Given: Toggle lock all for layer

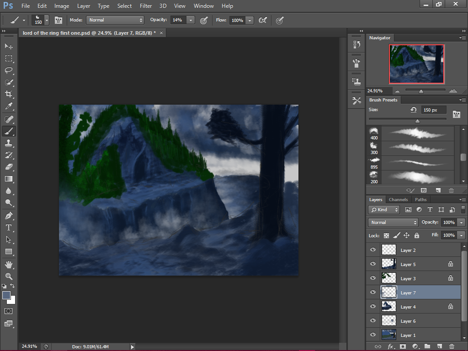Looking at the screenshot, I should [417, 235].
